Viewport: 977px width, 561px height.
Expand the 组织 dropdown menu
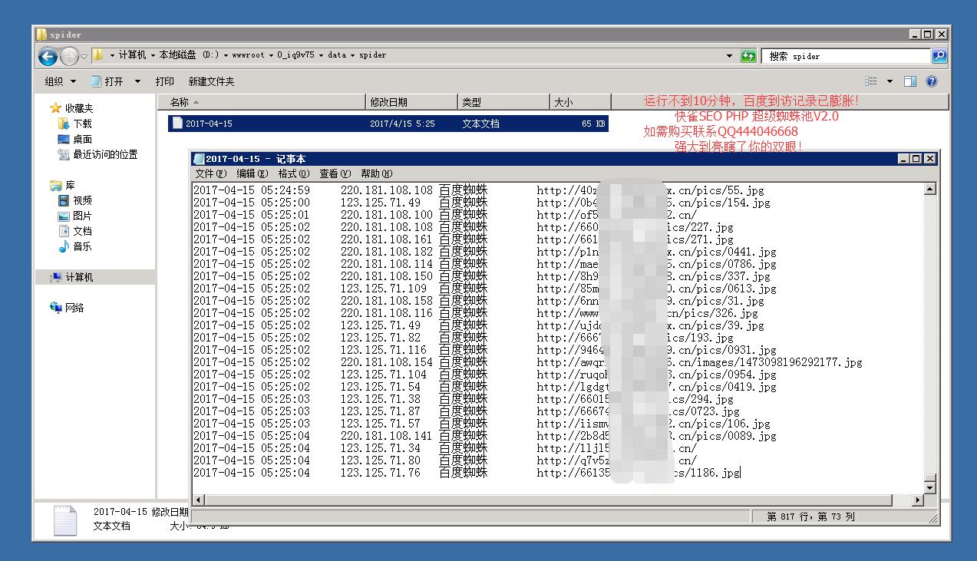[60, 81]
